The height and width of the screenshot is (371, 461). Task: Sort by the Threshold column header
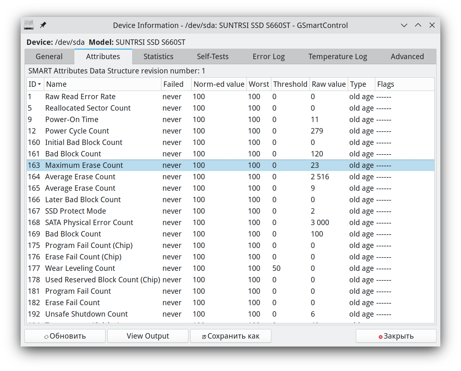point(290,84)
